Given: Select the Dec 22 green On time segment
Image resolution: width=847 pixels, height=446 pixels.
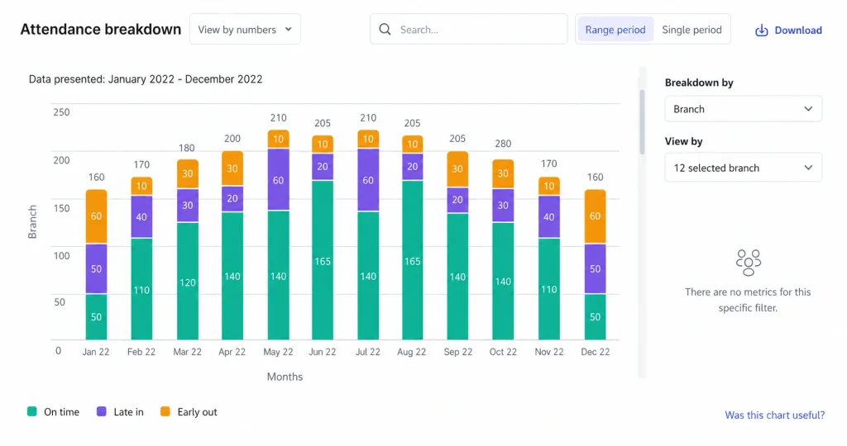Looking at the screenshot, I should pos(595,317).
